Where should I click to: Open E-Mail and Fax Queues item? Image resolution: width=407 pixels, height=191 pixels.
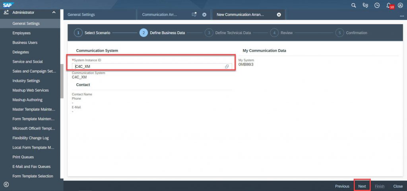coord(30,166)
